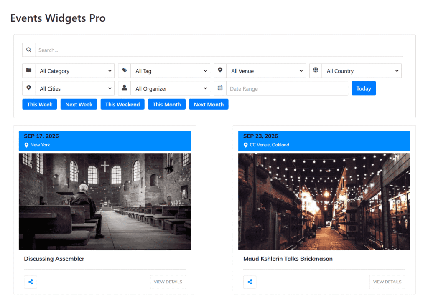Expand the All Country dropdown

coord(362,71)
